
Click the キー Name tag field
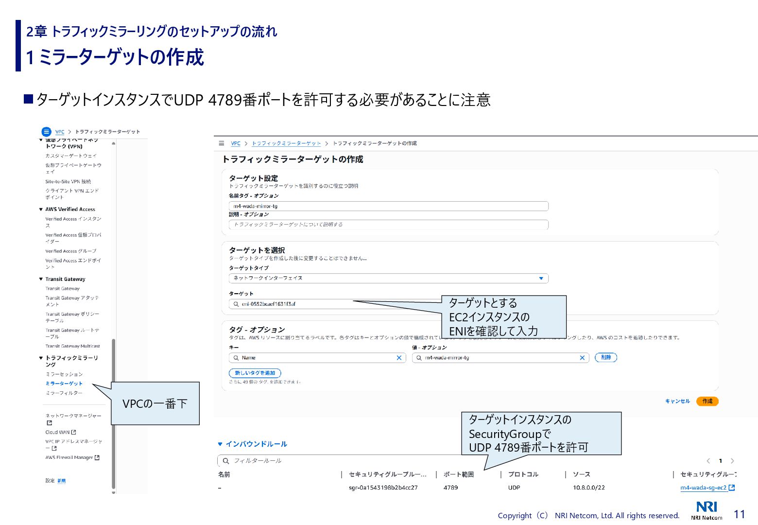317,358
